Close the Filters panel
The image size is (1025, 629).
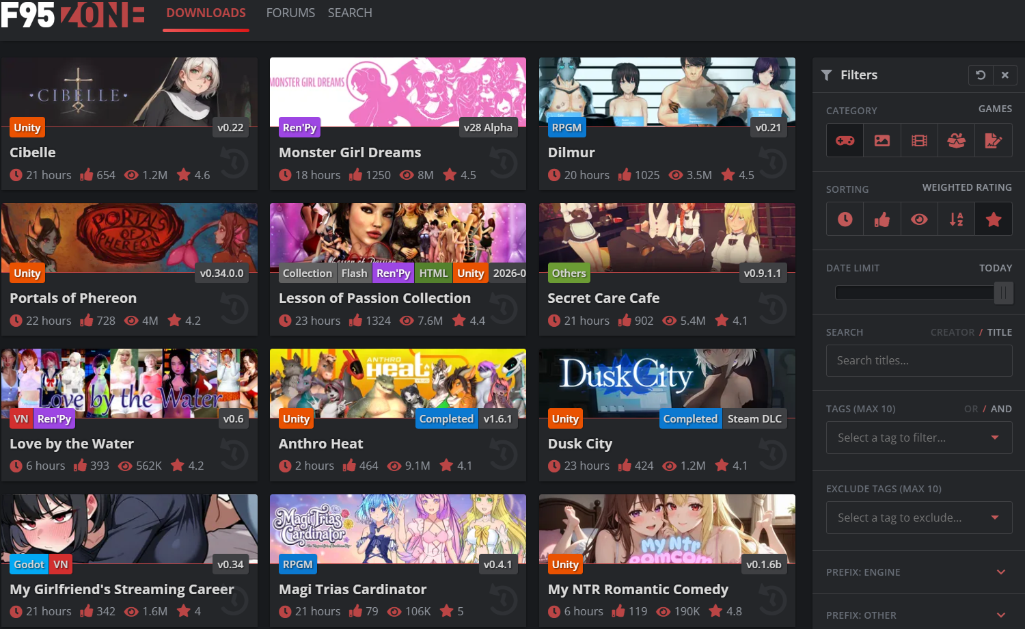pos(1005,75)
